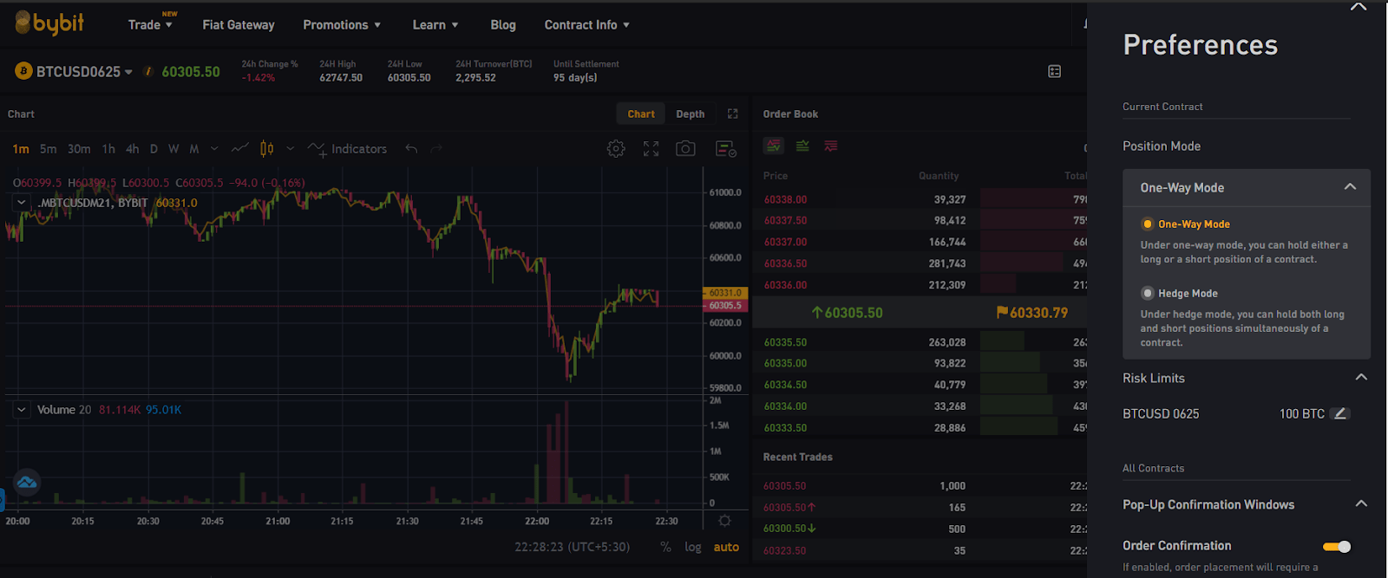Open the Promotions dropdown
1388x578 pixels.
tap(342, 24)
